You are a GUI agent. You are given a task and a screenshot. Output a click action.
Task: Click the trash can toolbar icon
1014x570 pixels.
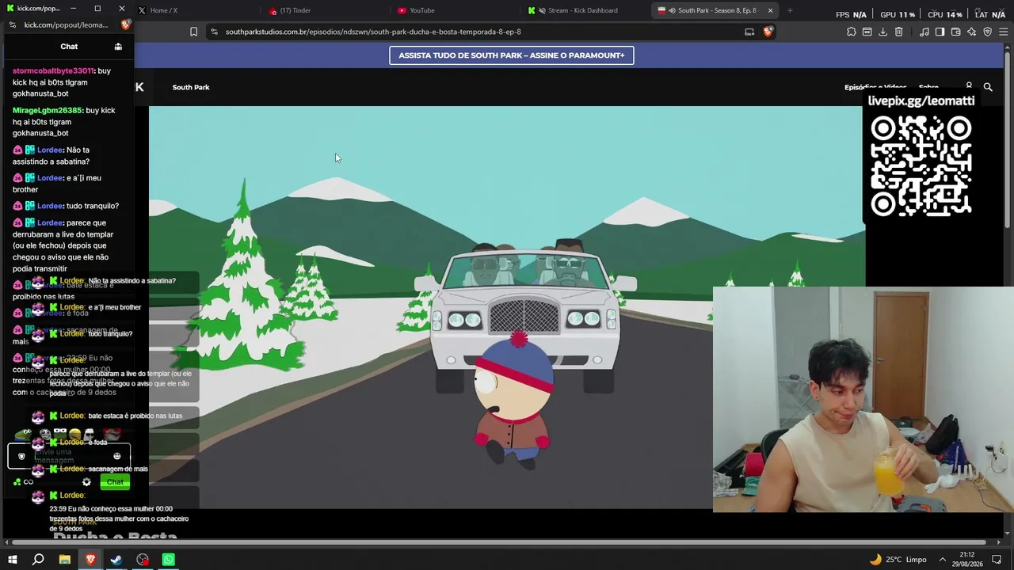pos(898,32)
